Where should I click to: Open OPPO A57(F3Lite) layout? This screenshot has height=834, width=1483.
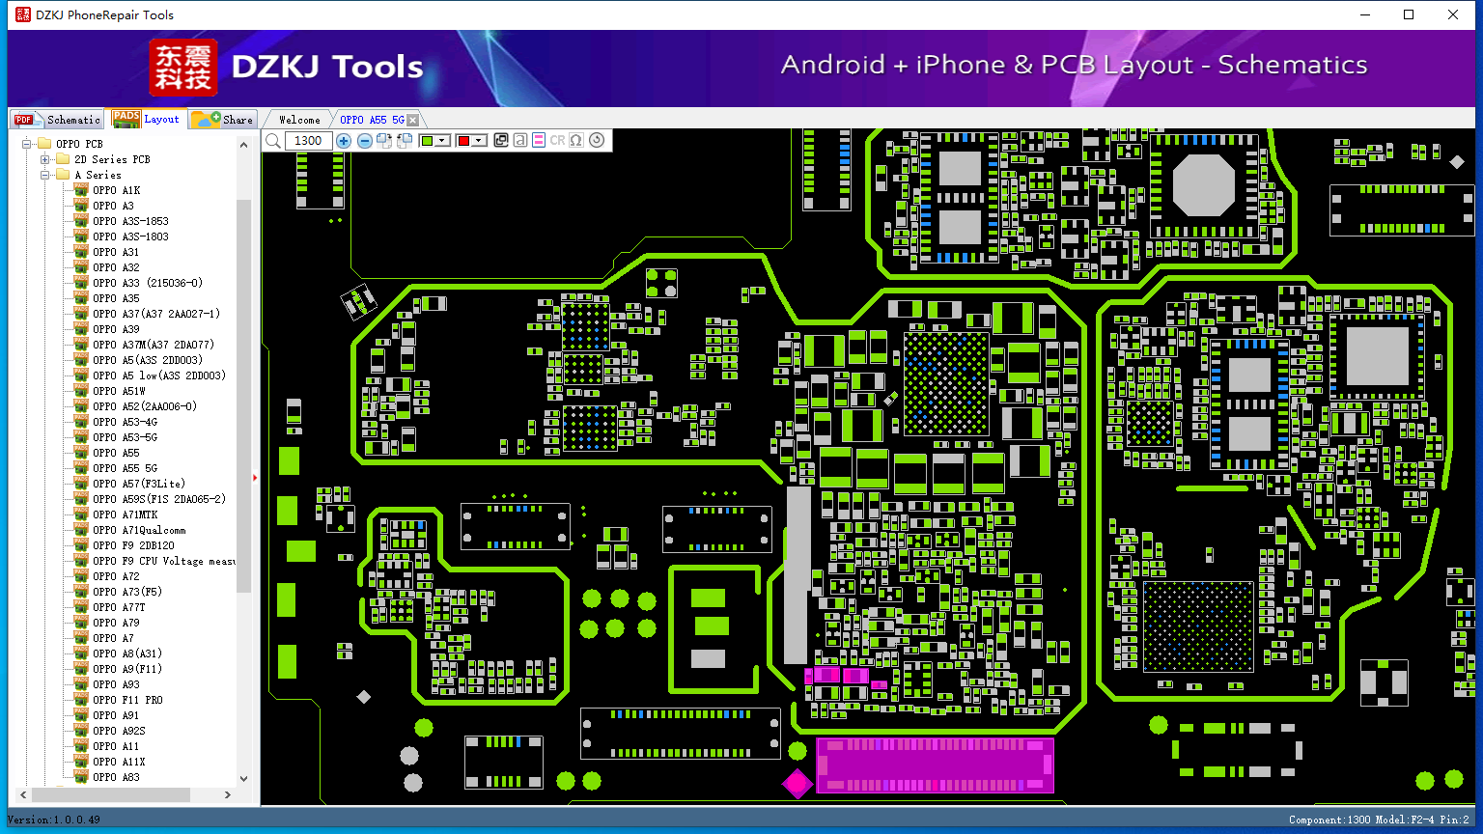coord(139,484)
